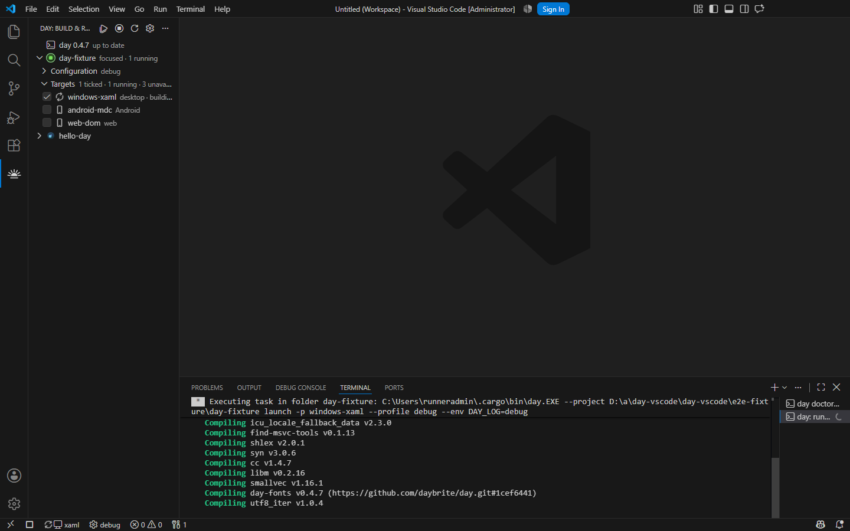Click the VS Code logo menu icon
850x531 pixels.
click(11, 9)
